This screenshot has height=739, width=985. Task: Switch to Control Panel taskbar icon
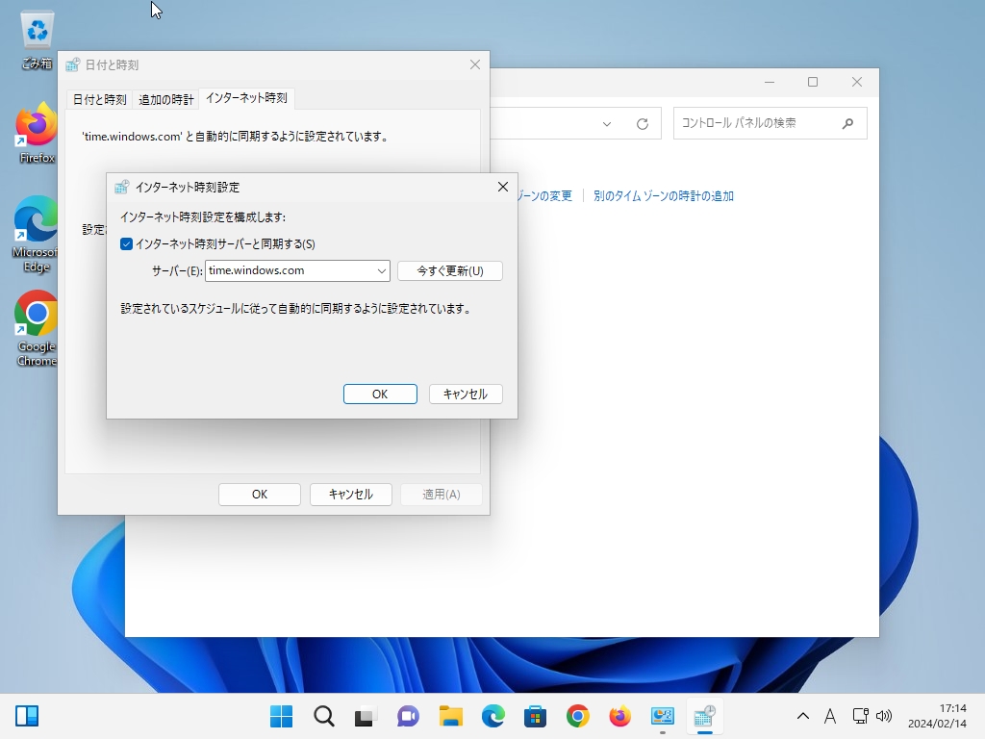(663, 716)
